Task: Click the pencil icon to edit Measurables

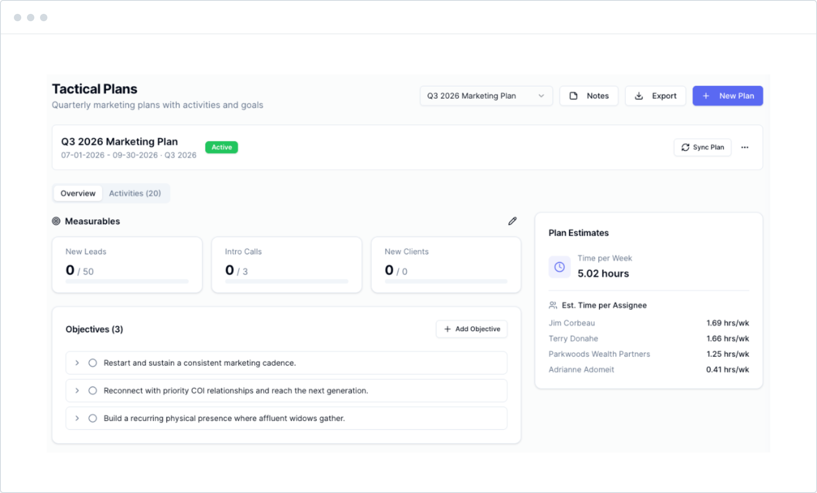Action: pyautogui.click(x=512, y=221)
